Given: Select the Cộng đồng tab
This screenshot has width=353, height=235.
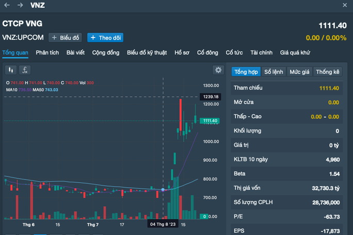Looking at the screenshot, I should pyautogui.click(x=106, y=52).
